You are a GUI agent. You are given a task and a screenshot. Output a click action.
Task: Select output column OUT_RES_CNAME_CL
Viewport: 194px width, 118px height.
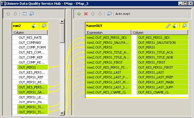[162, 92]
